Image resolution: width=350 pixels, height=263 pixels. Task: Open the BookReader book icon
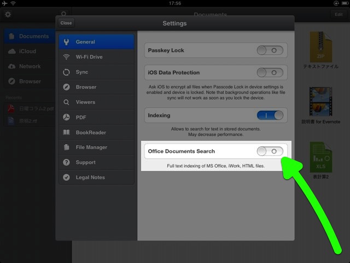(66, 132)
